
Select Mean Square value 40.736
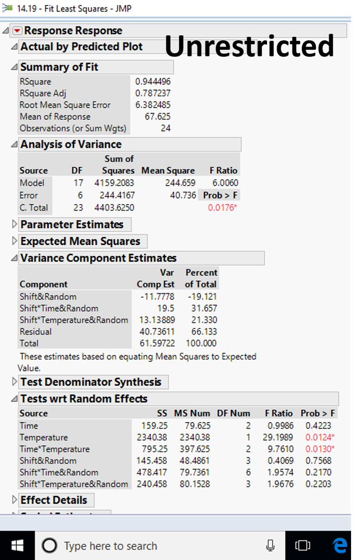[x=183, y=196]
